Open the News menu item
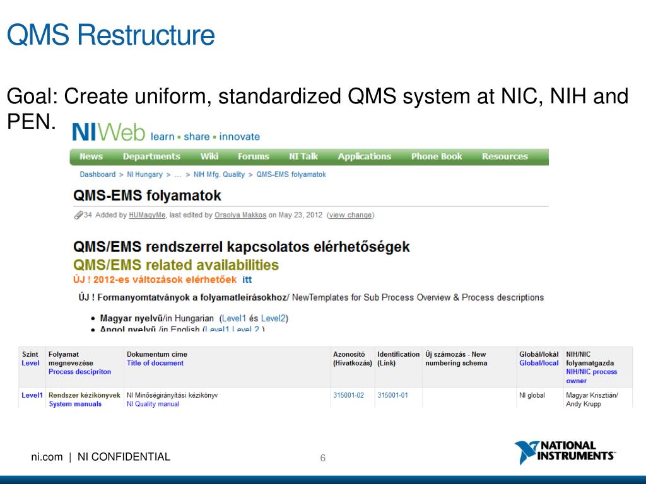This screenshot has width=646, height=484. (x=91, y=156)
